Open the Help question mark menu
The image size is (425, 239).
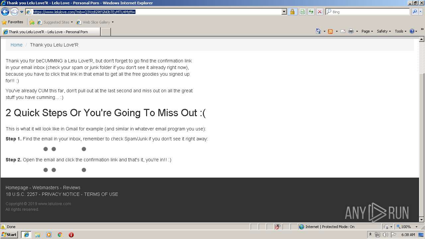[x=413, y=31]
